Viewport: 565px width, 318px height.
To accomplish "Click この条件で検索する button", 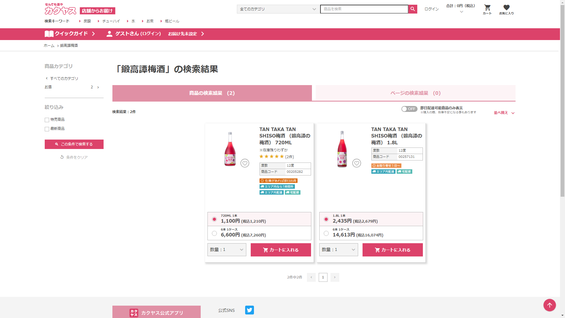I will point(74,144).
